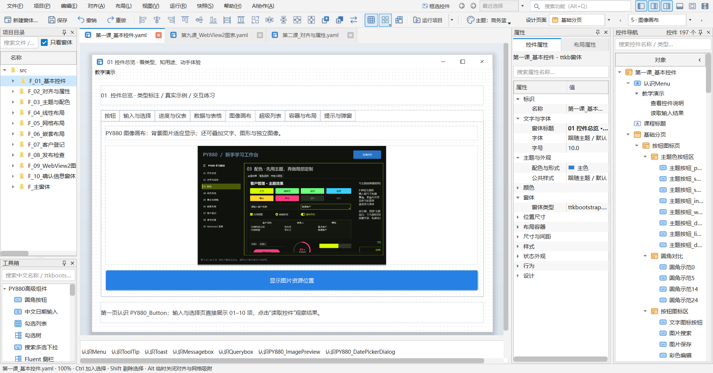The image size is (713, 373).
Task: Click the swap arrows toolbar icon
Action: 354,20
